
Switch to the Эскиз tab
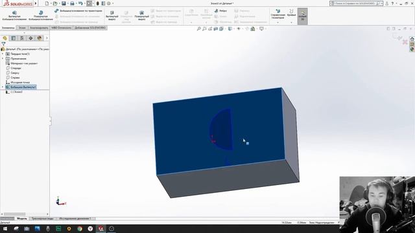pyautogui.click(x=22, y=28)
